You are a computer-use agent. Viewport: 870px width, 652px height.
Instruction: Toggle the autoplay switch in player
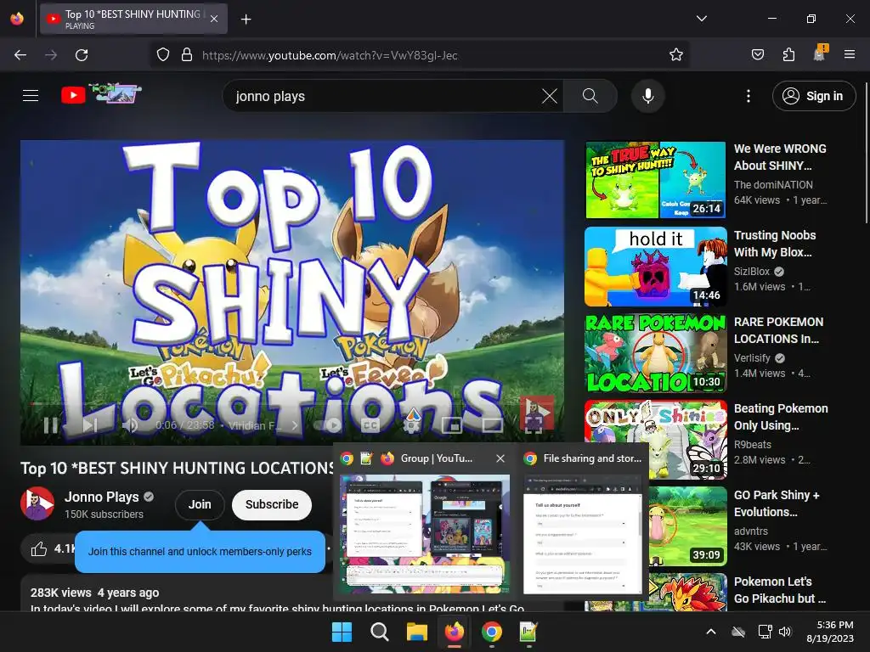pos(327,425)
